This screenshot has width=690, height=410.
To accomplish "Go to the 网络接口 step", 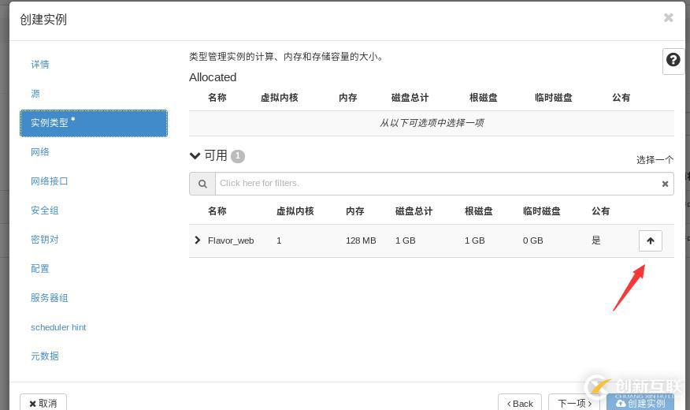I will click(50, 181).
